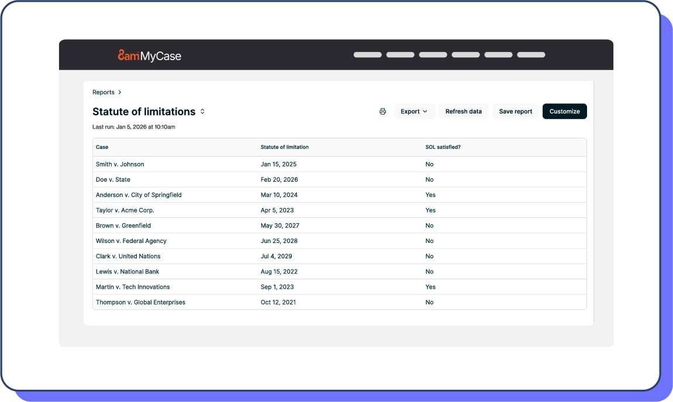
Task: Select the last navigation item in top bar
Action: (531, 54)
